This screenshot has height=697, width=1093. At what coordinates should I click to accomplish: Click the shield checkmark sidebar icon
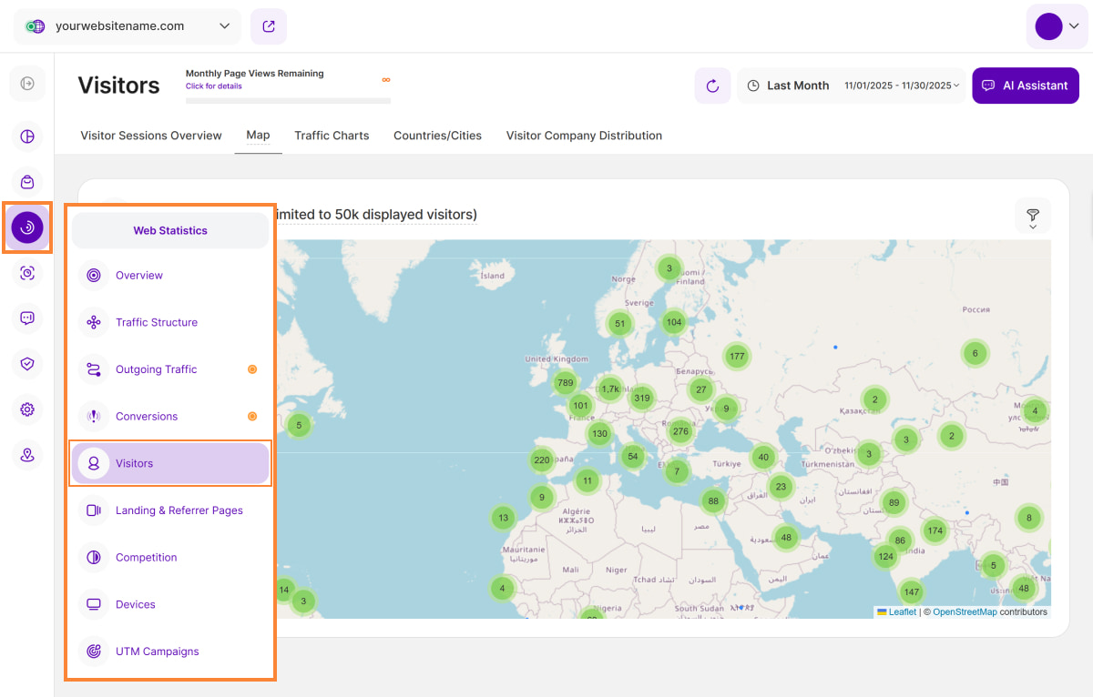[27, 364]
